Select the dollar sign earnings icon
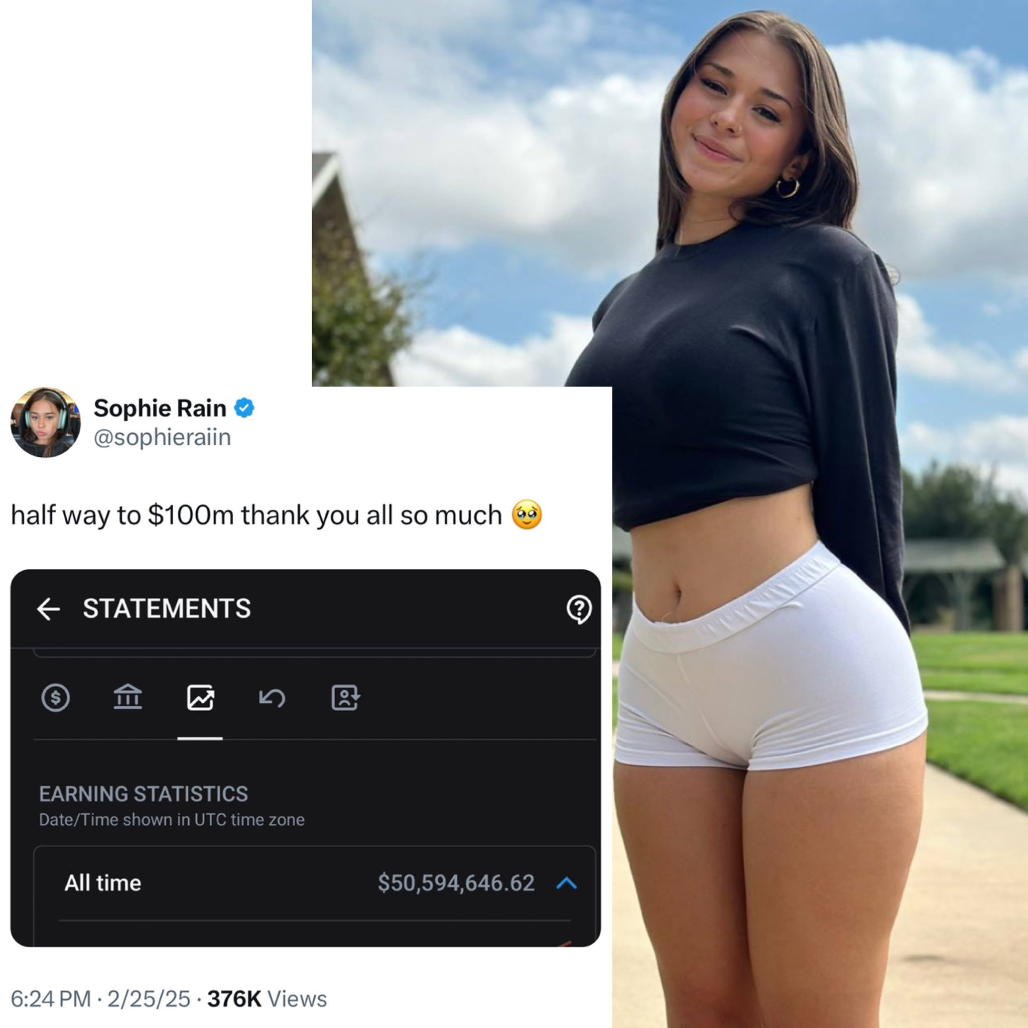1028x1028 pixels. (x=56, y=698)
